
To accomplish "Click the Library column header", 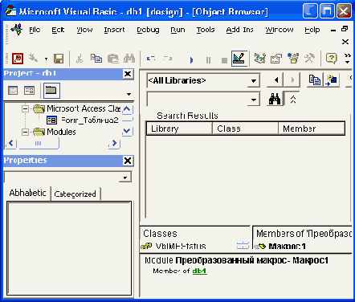I will [179, 129].
